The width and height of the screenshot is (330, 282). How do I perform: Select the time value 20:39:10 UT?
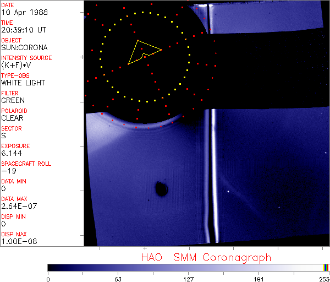23,30
